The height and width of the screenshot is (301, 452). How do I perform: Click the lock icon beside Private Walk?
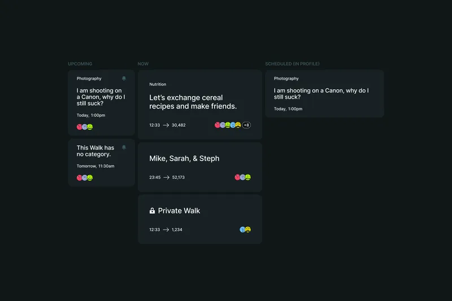(152, 211)
